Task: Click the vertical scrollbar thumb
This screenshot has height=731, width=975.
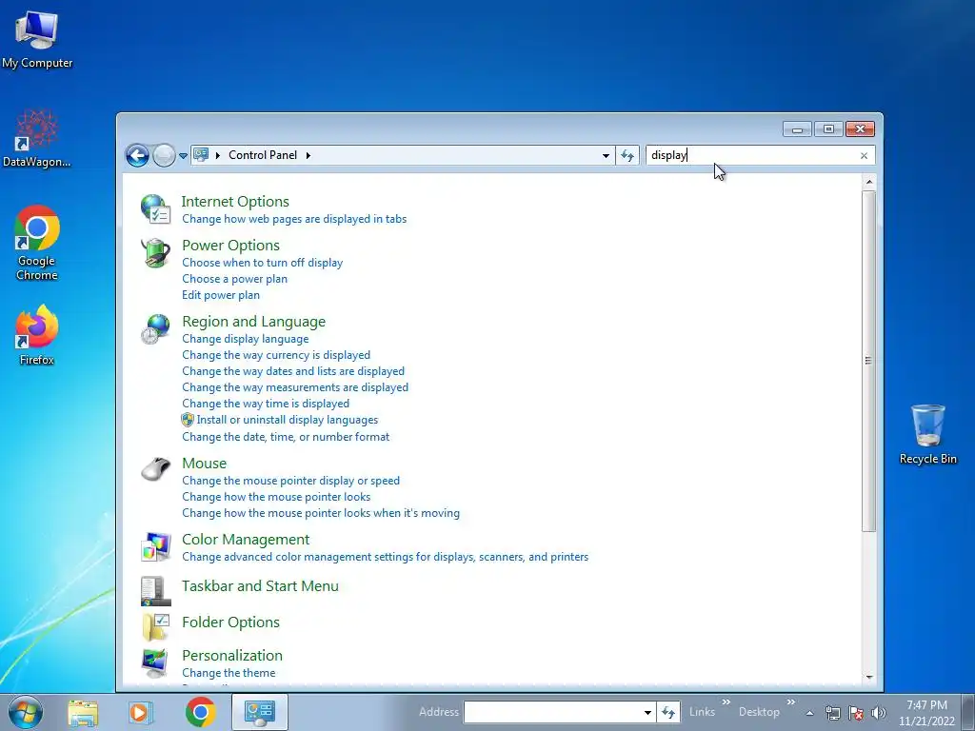Action: (x=868, y=361)
